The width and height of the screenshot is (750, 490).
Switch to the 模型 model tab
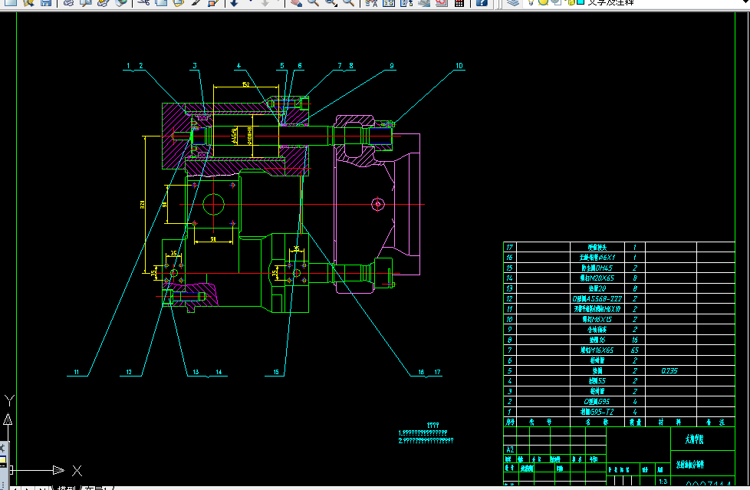pos(66,488)
